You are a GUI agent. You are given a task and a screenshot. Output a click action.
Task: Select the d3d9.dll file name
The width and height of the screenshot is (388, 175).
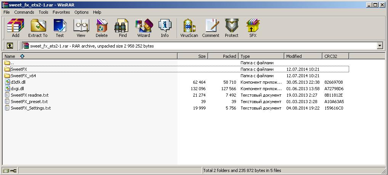18,82
